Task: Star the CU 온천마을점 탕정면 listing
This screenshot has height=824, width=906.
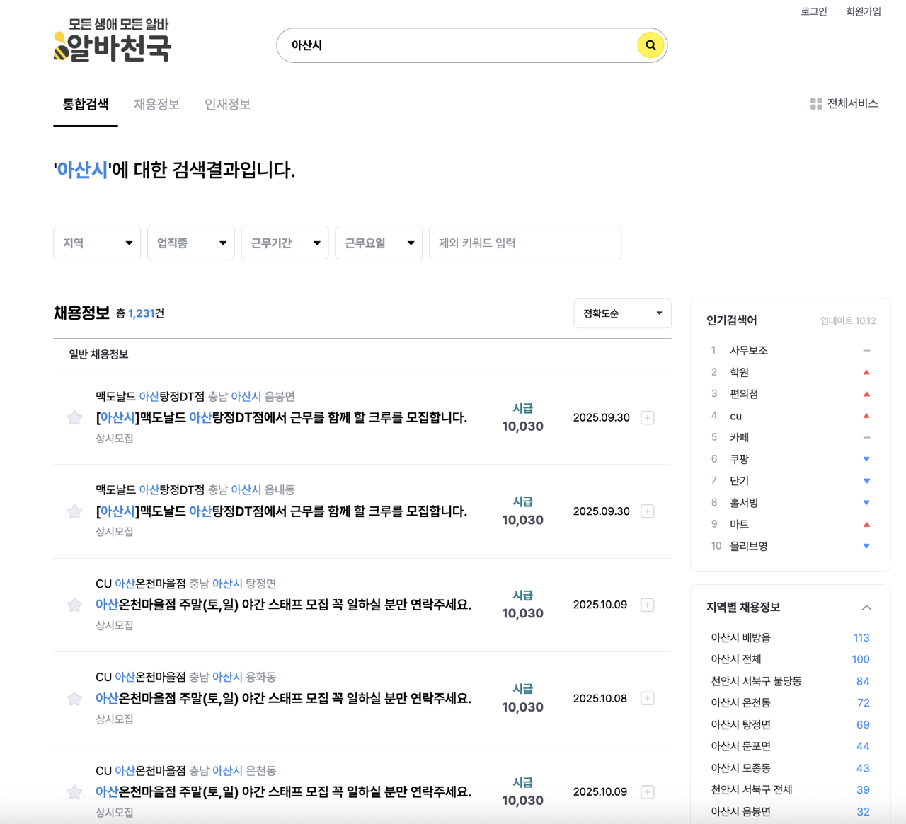Action: pos(74,605)
